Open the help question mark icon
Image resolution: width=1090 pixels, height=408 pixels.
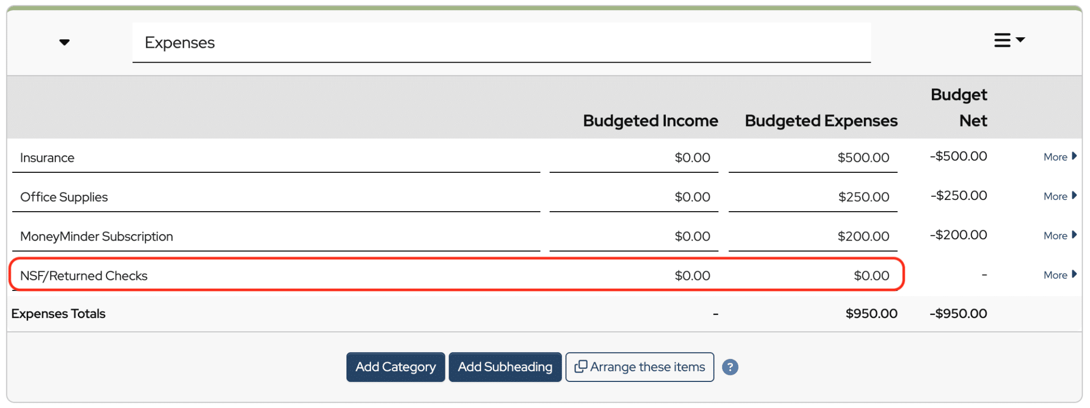730,367
